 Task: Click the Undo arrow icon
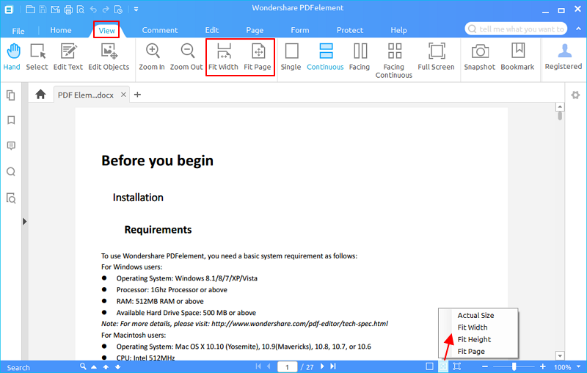click(x=94, y=10)
